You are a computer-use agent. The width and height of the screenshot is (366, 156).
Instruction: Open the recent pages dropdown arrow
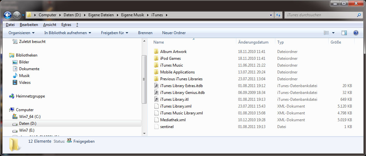(23, 15)
